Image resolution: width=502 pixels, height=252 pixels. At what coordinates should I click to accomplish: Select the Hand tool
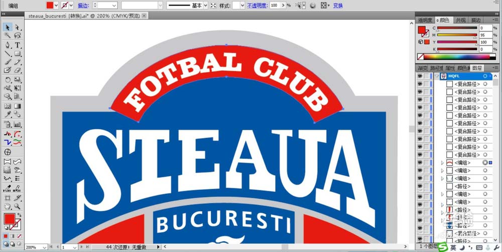pyautogui.click(x=8, y=206)
